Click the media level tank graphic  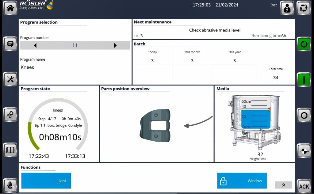tap(255, 123)
